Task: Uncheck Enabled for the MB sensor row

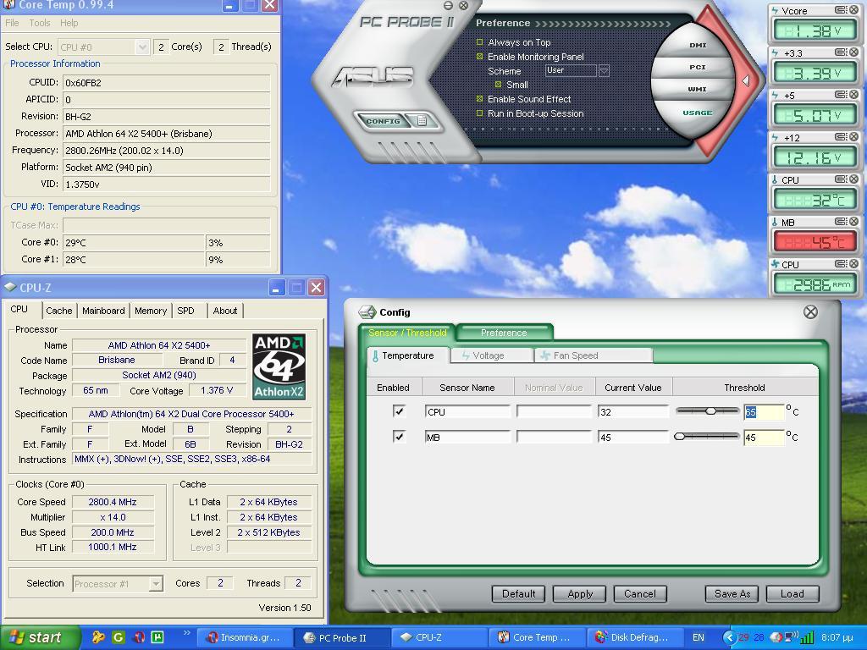Action: [399, 437]
